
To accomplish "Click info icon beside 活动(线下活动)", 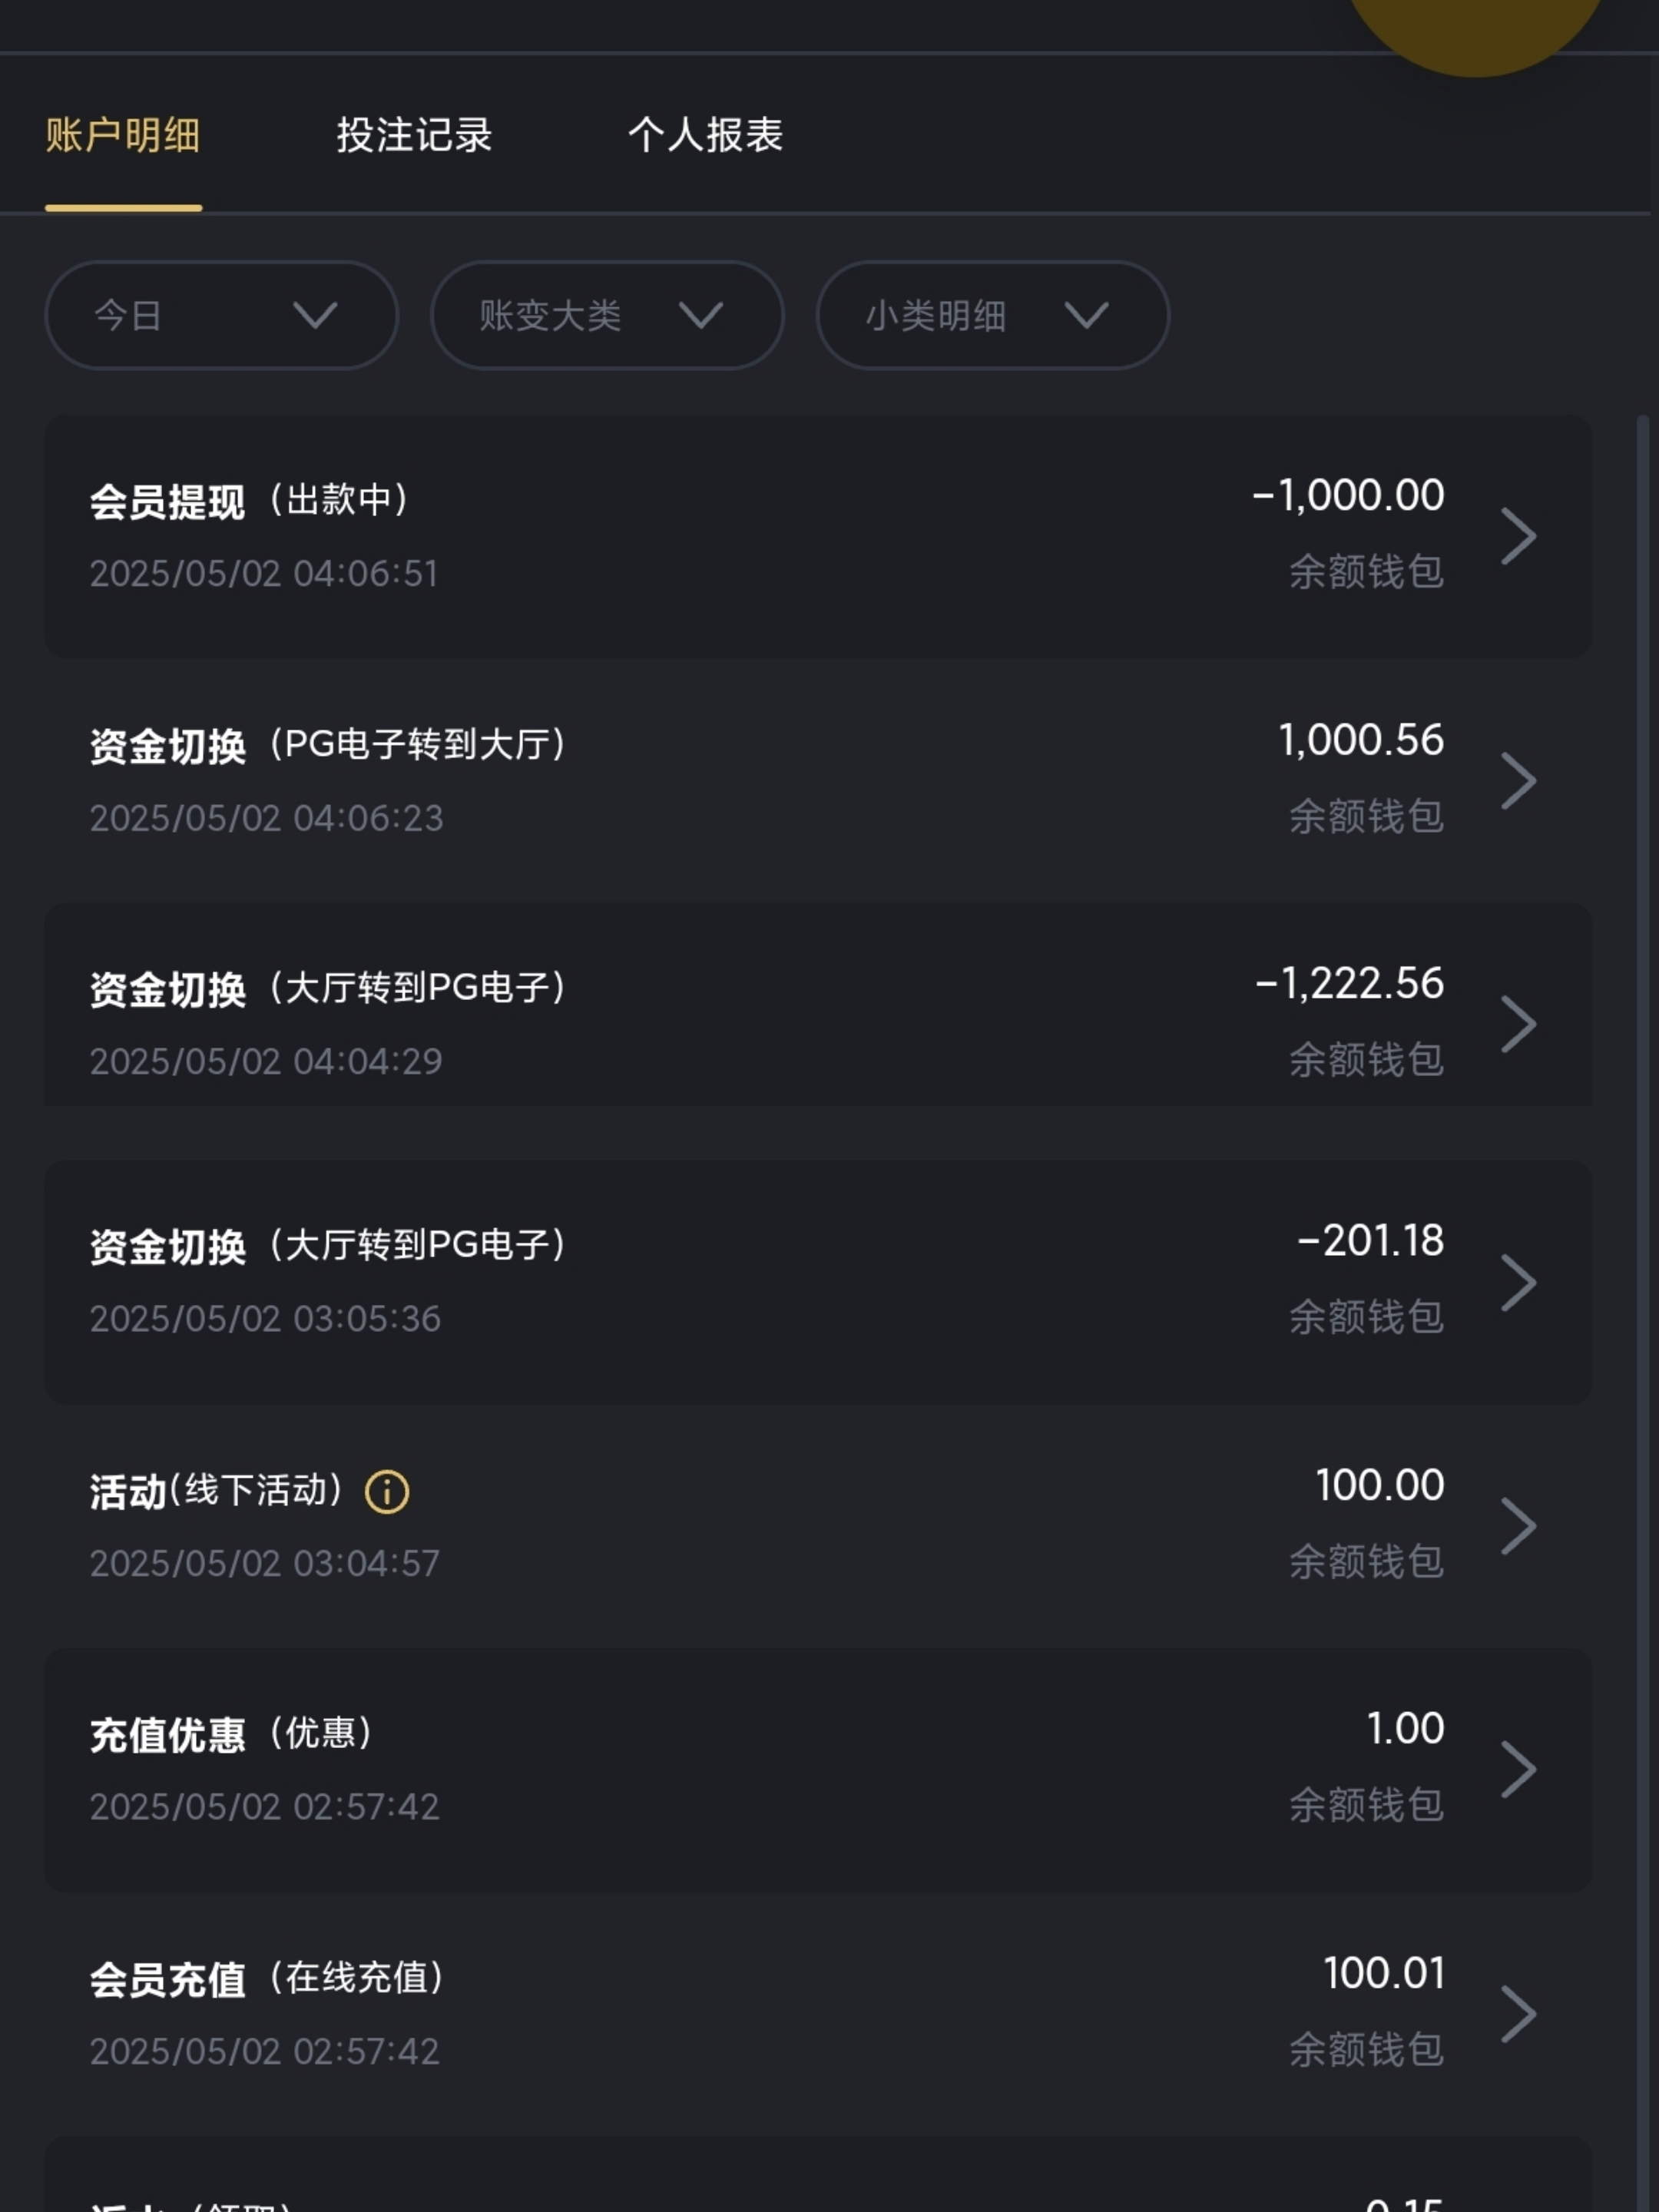I will click(386, 1492).
